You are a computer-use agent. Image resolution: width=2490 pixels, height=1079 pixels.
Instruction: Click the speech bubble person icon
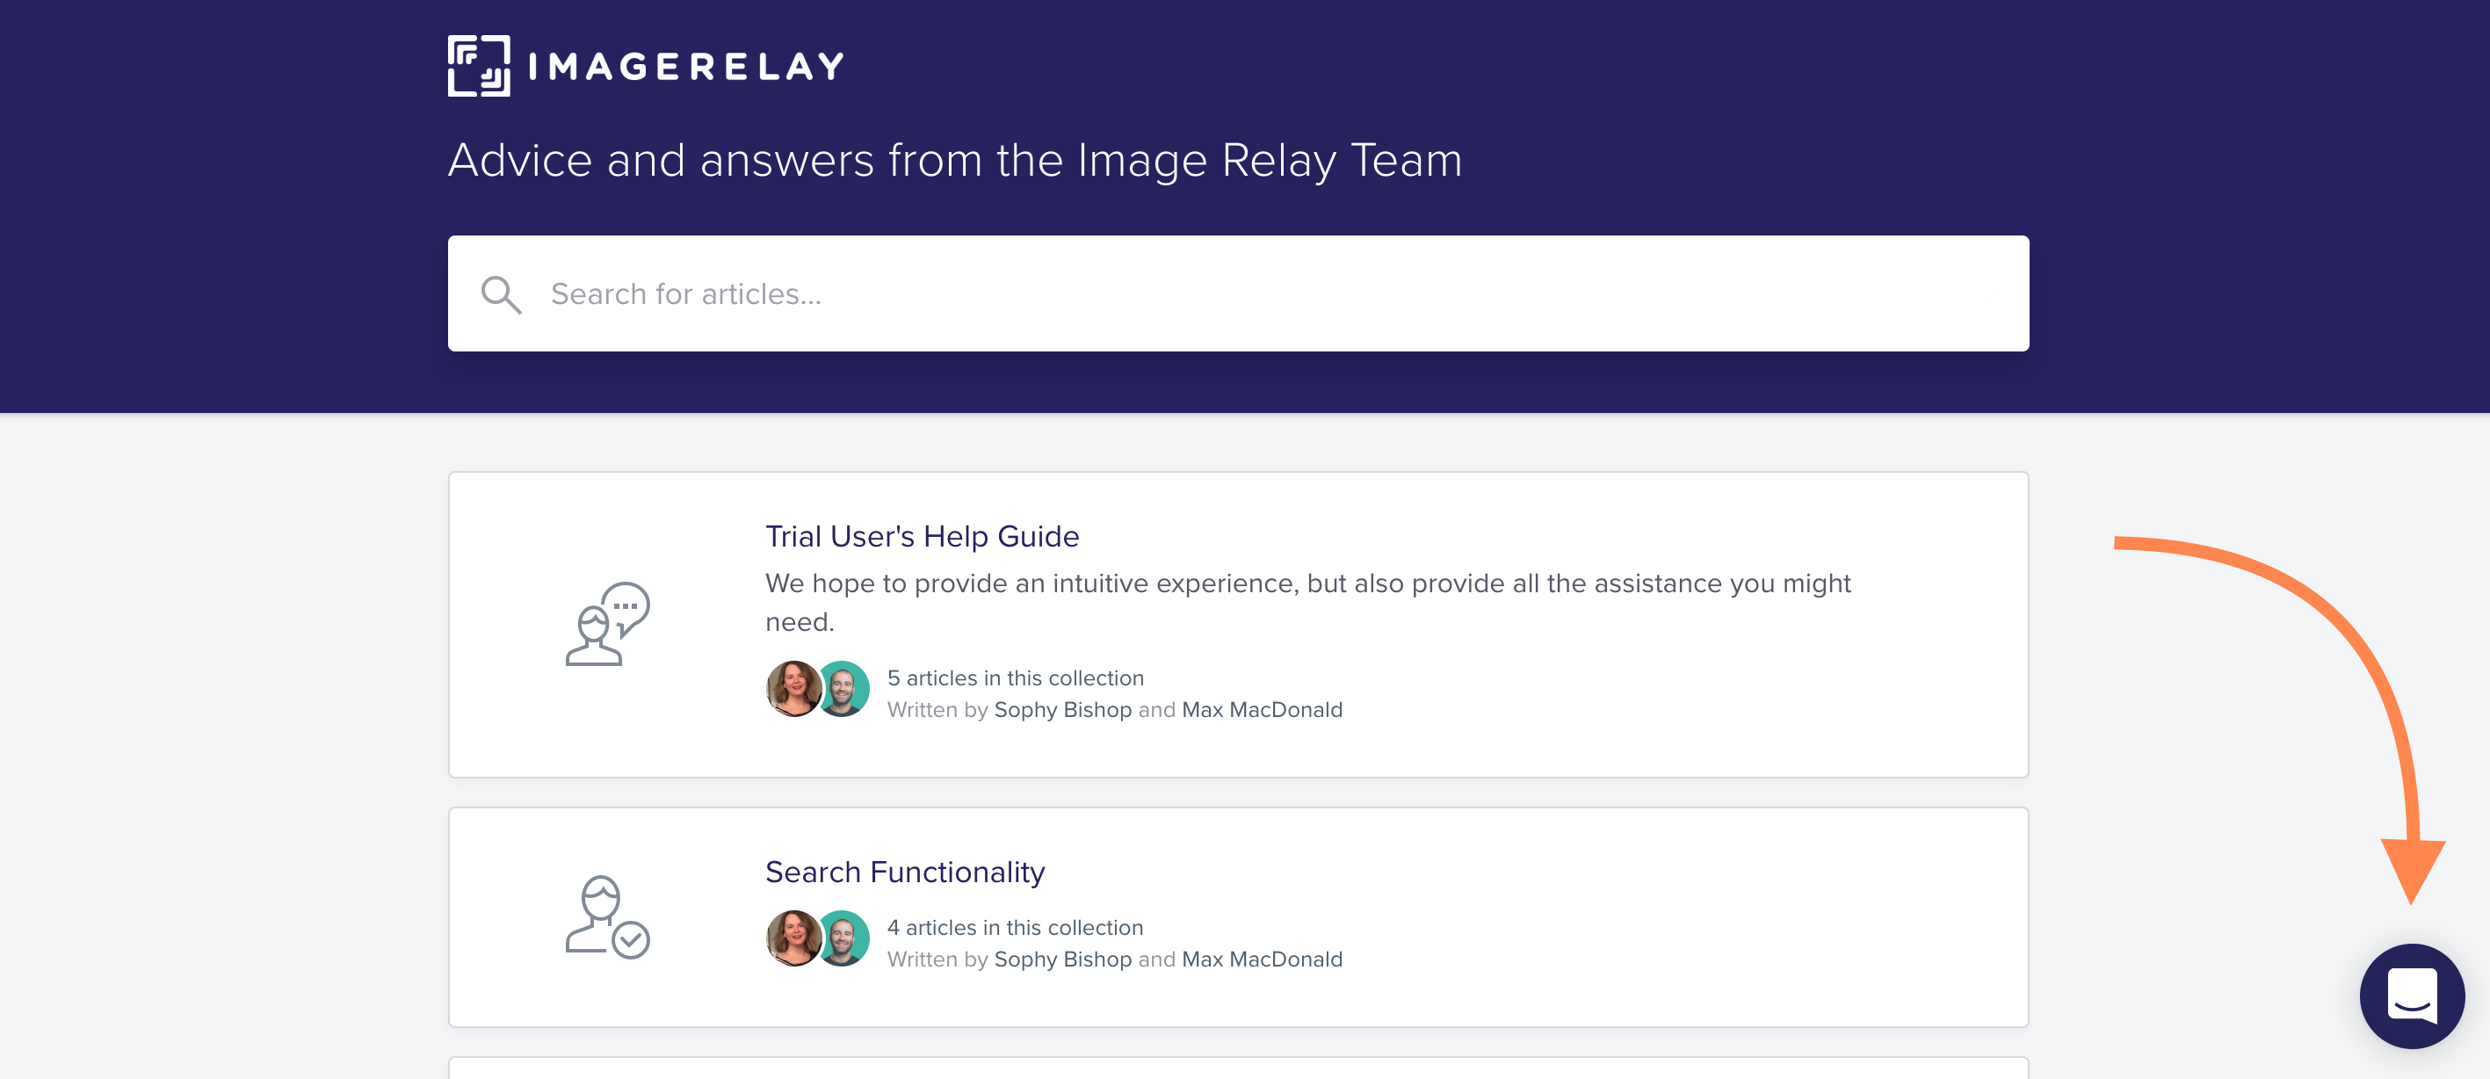[x=607, y=624]
